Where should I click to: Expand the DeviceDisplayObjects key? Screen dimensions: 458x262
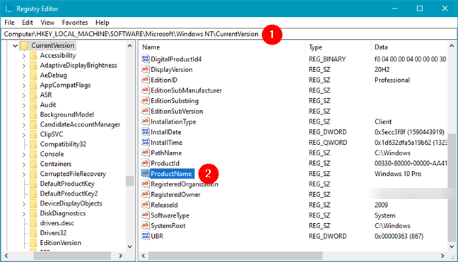[24, 203]
